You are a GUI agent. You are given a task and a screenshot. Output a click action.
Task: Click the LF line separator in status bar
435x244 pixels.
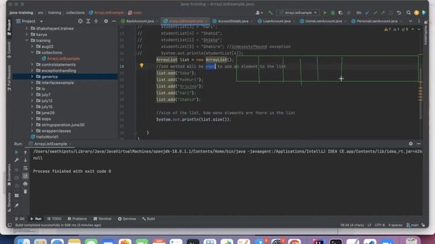pyautogui.click(x=369, y=225)
